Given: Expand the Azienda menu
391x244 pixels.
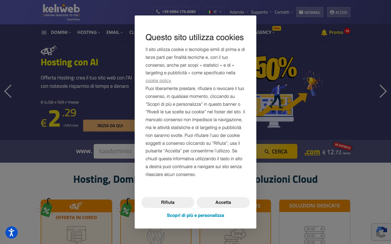Looking at the screenshot, I should [x=238, y=12].
